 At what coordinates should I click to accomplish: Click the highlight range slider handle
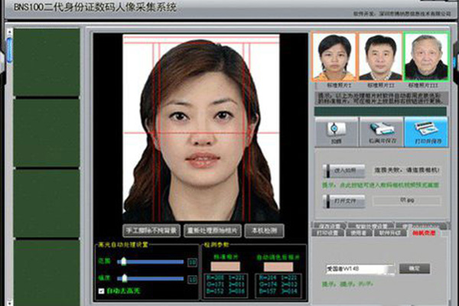(122, 262)
